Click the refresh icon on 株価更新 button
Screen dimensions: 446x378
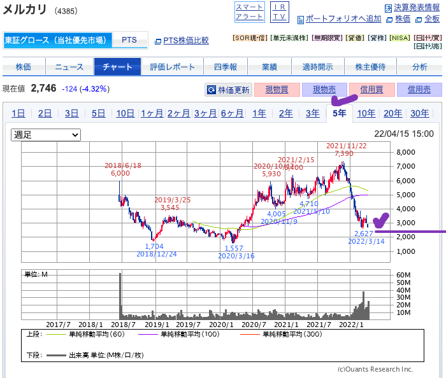coord(212,90)
